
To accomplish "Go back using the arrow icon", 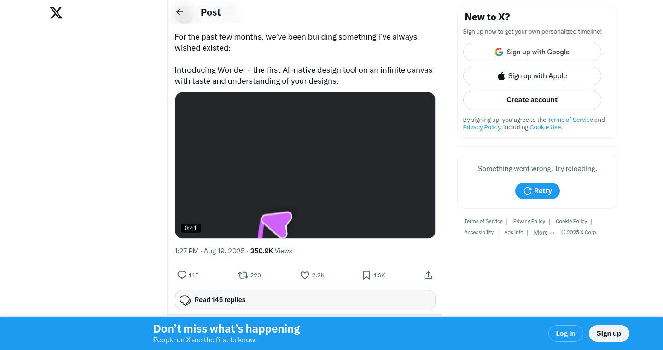I will (x=180, y=12).
